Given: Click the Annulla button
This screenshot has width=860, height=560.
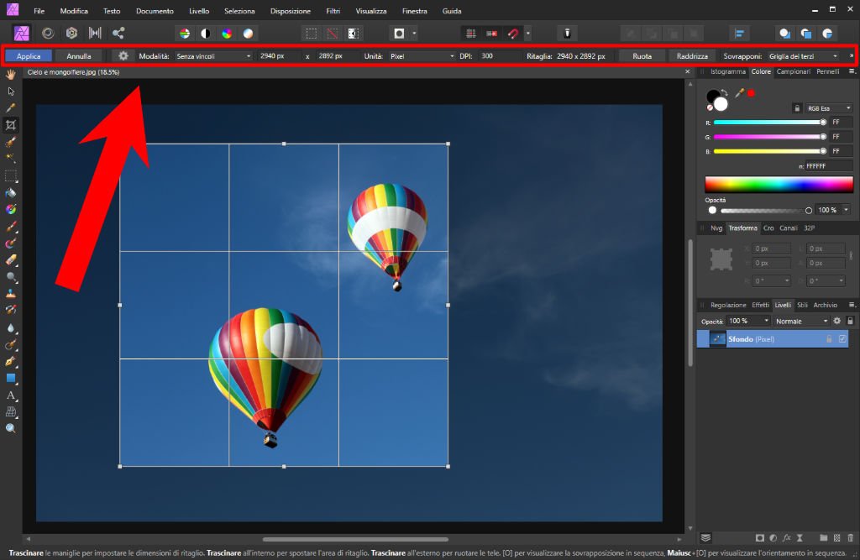Looking at the screenshot, I should tap(78, 56).
